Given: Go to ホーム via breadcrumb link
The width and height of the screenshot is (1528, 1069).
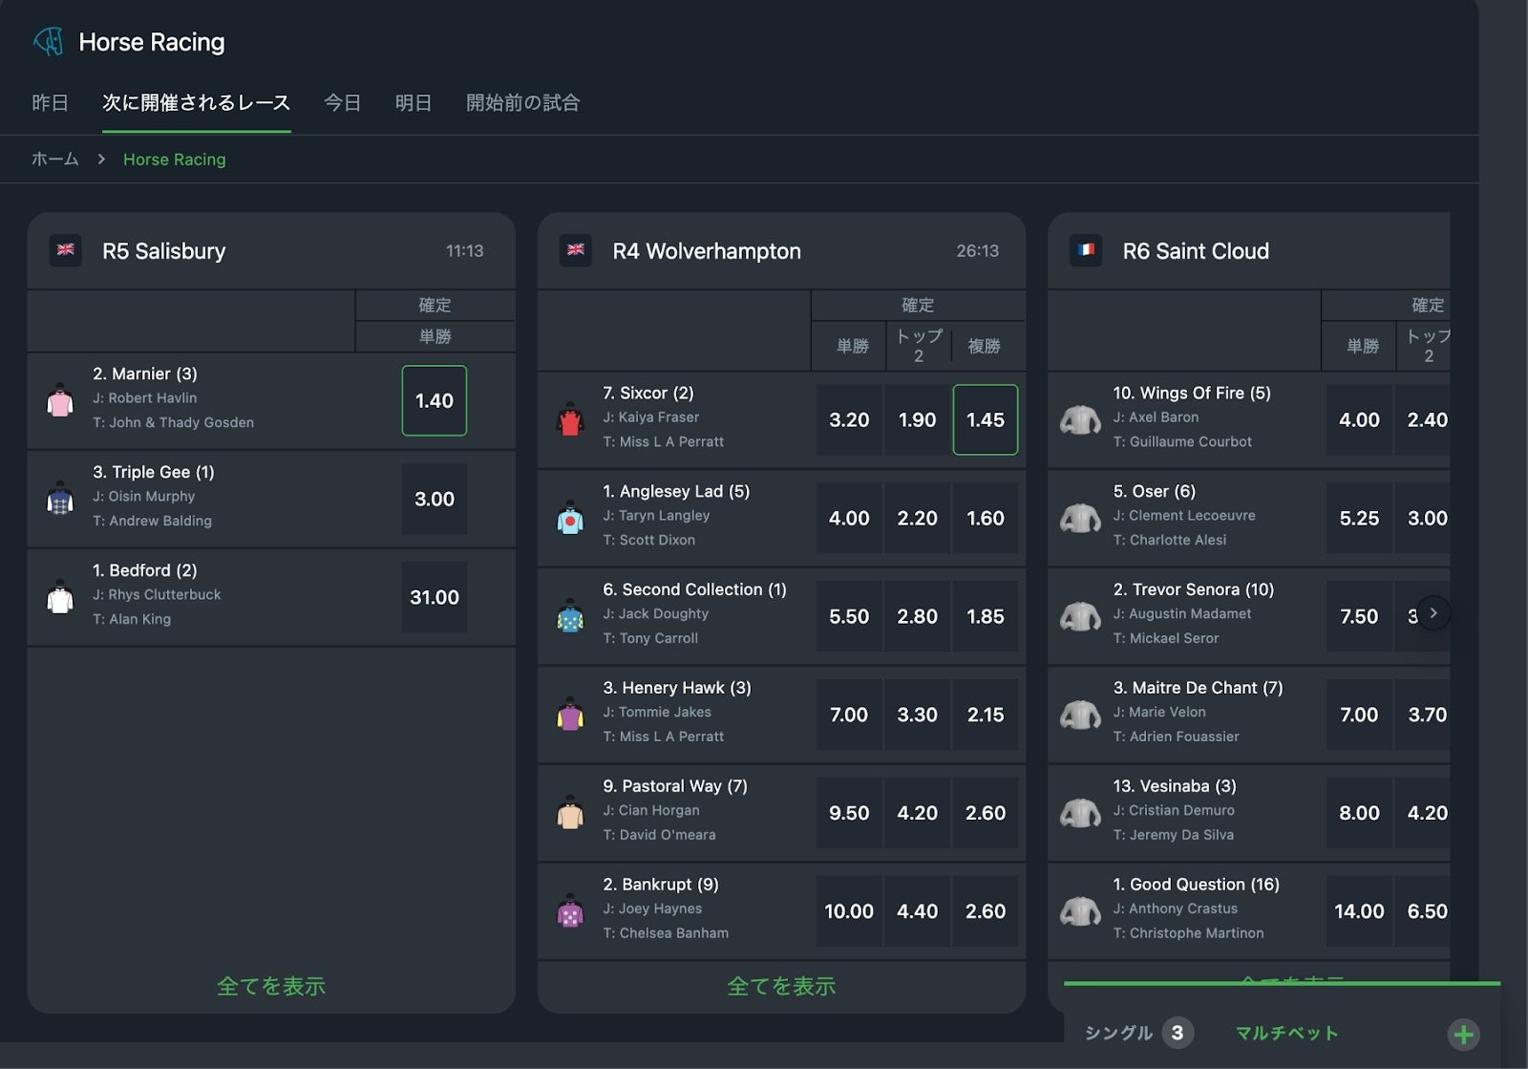Looking at the screenshot, I should 55,159.
